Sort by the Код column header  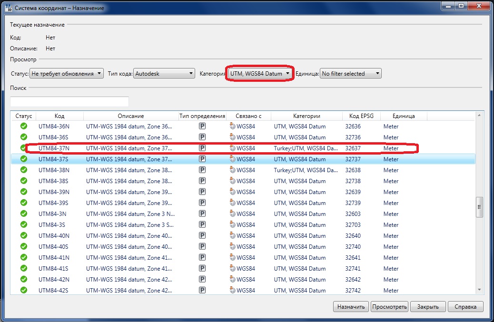point(59,116)
